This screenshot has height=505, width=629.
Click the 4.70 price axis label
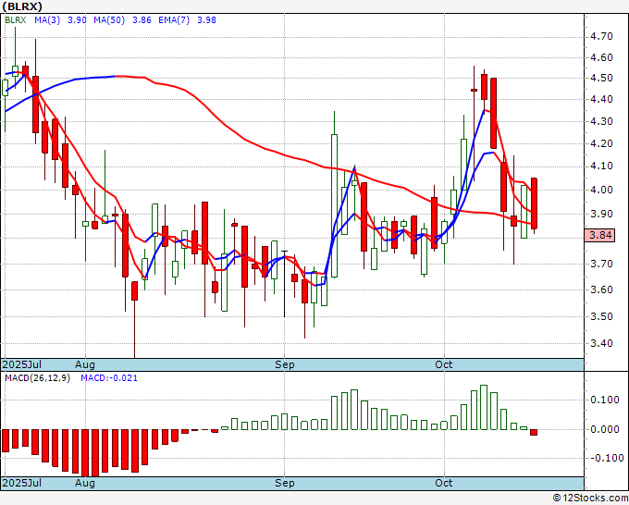pyautogui.click(x=601, y=36)
